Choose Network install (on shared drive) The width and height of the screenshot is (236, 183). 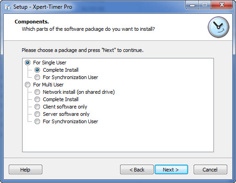[x=37, y=92]
